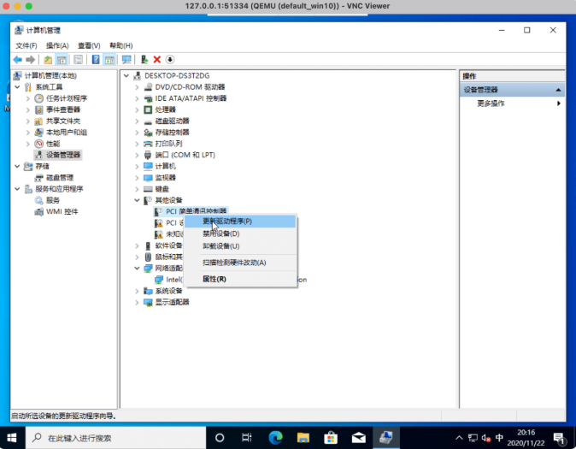
Task: Click the taskbar search input box
Action: tap(111, 437)
